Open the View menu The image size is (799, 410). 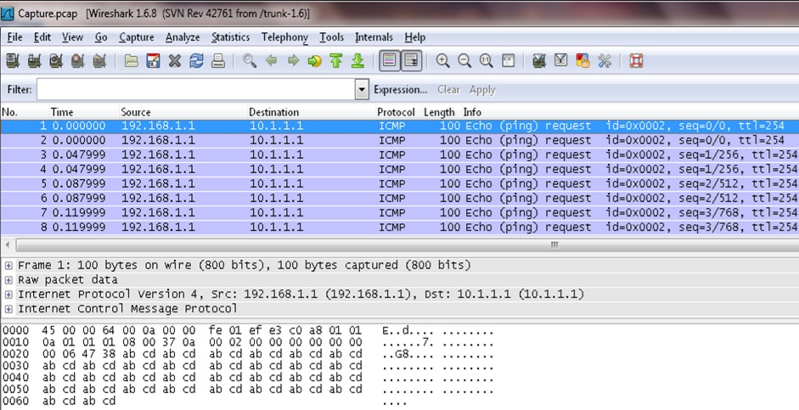pos(72,37)
